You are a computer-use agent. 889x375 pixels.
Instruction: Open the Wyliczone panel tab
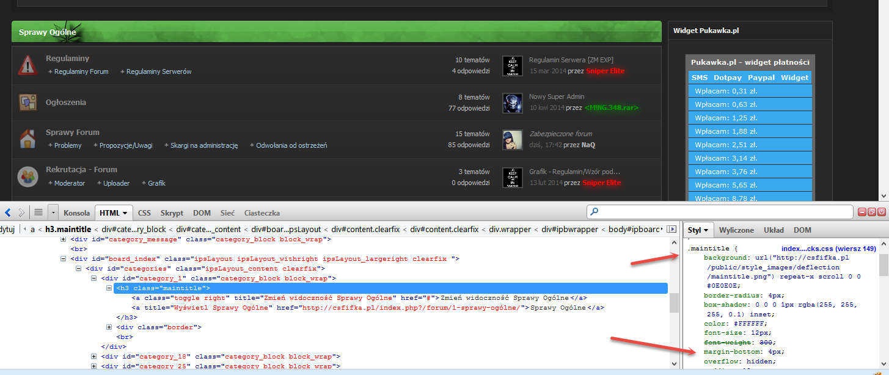[736, 230]
